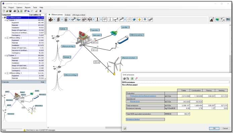Open the Help menu

(x=41, y=7)
